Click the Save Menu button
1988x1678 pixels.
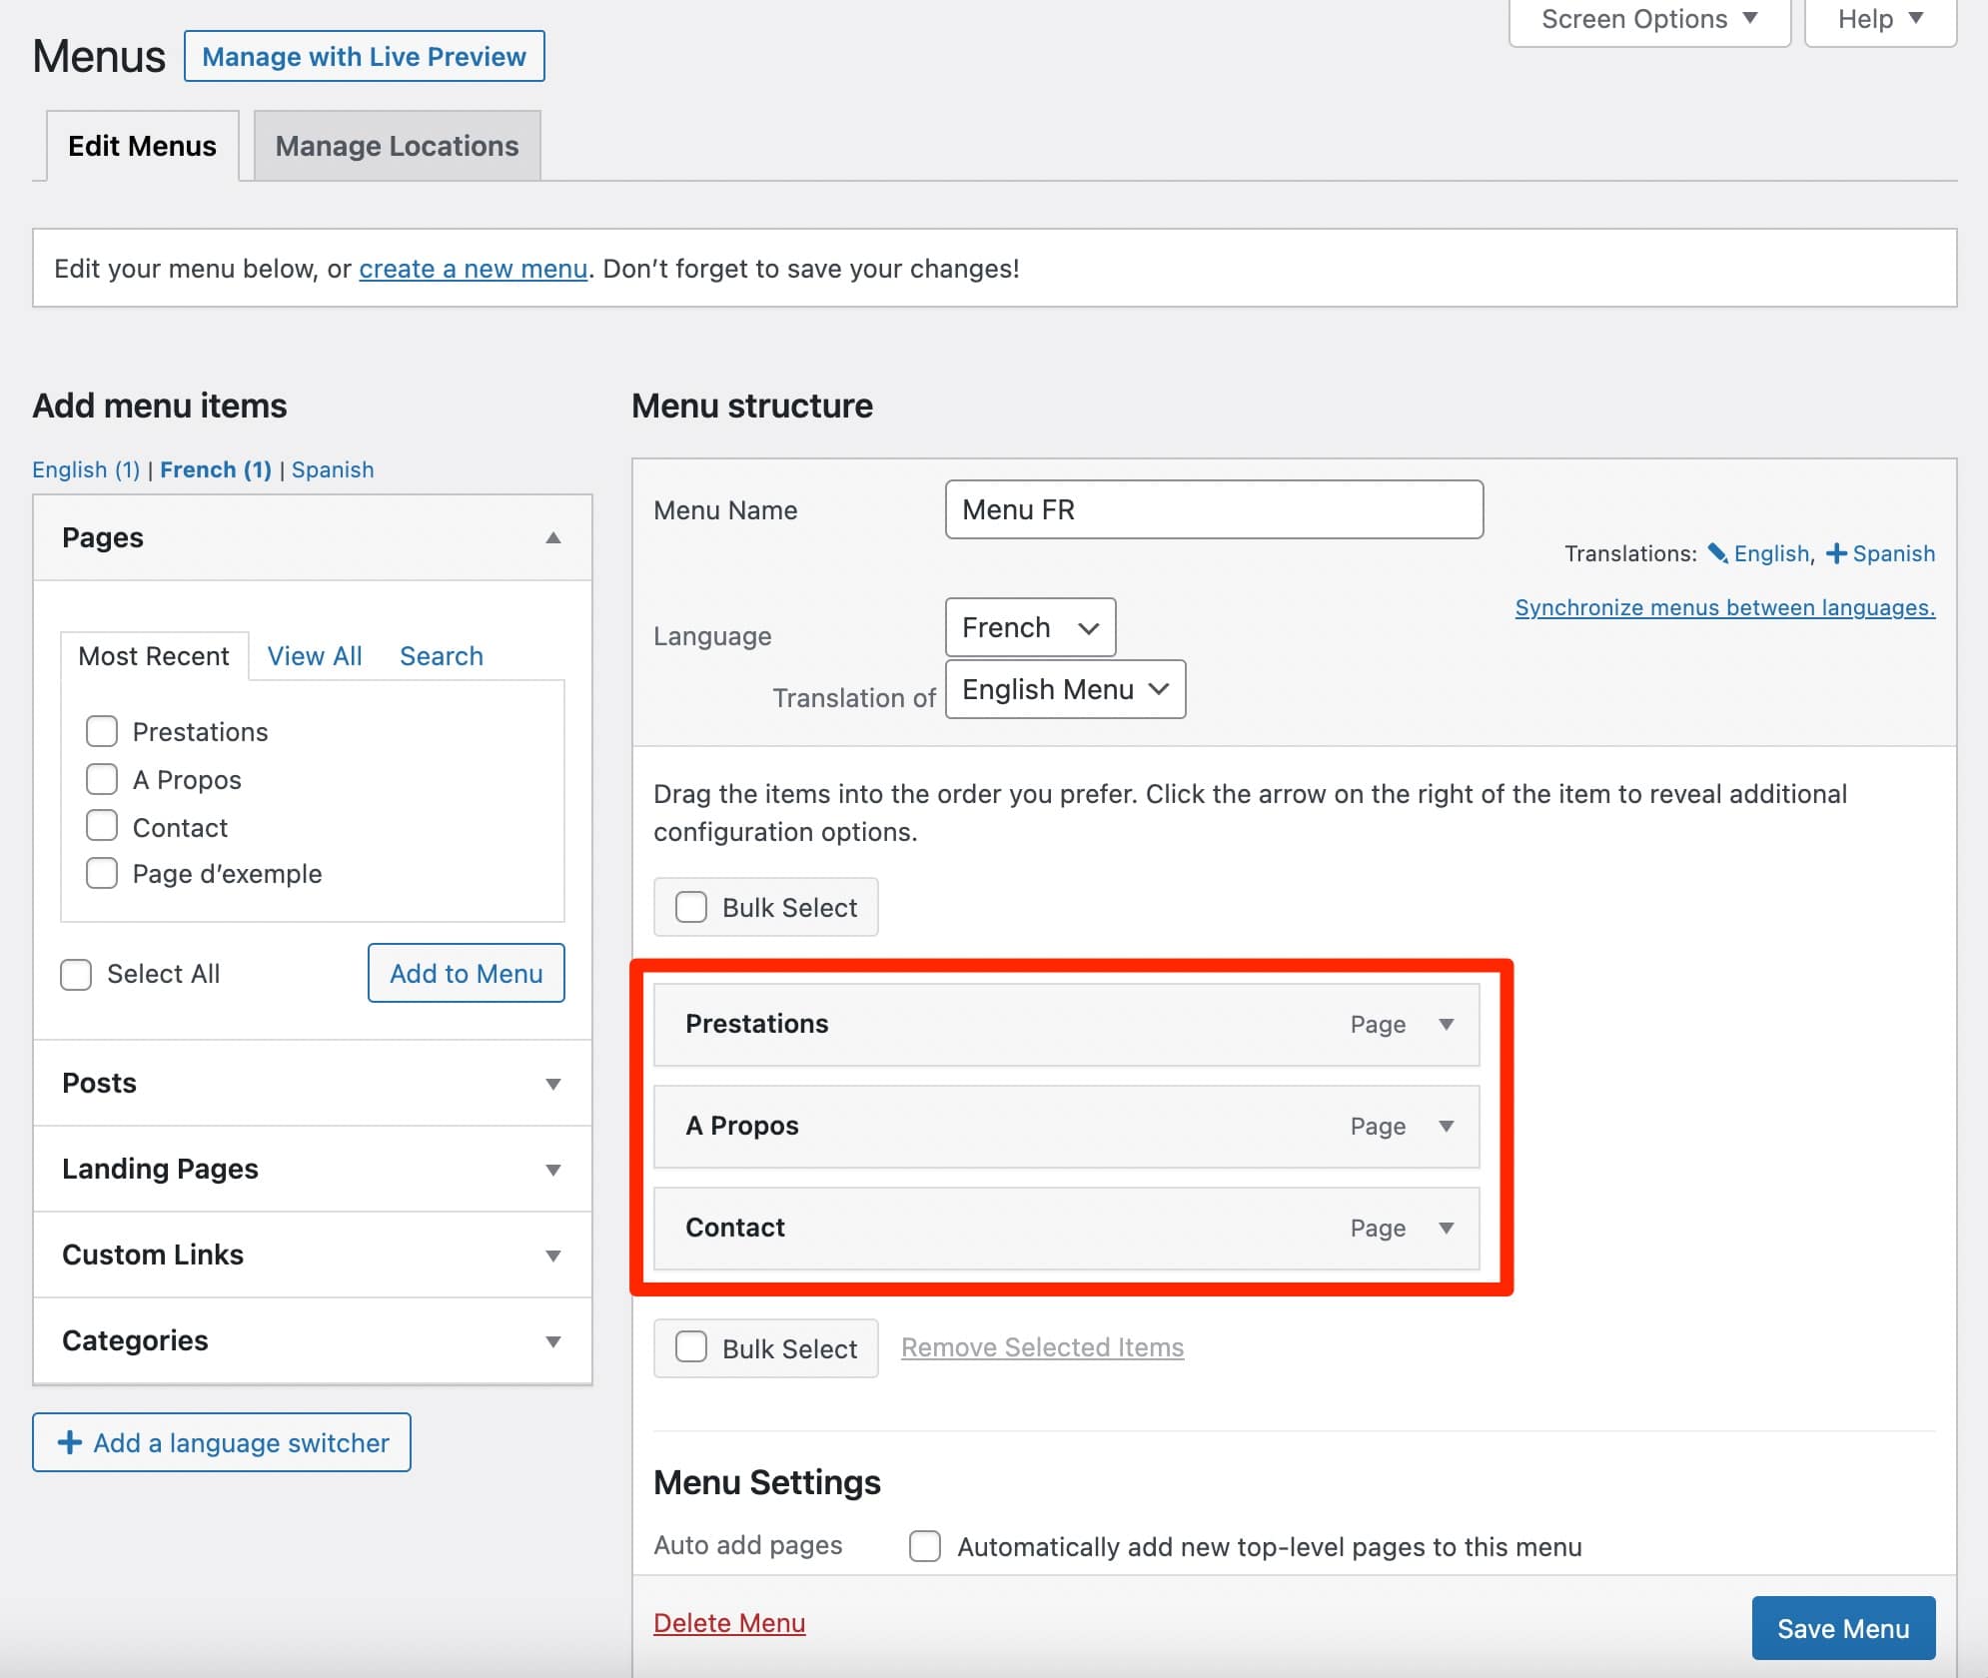(1842, 1628)
